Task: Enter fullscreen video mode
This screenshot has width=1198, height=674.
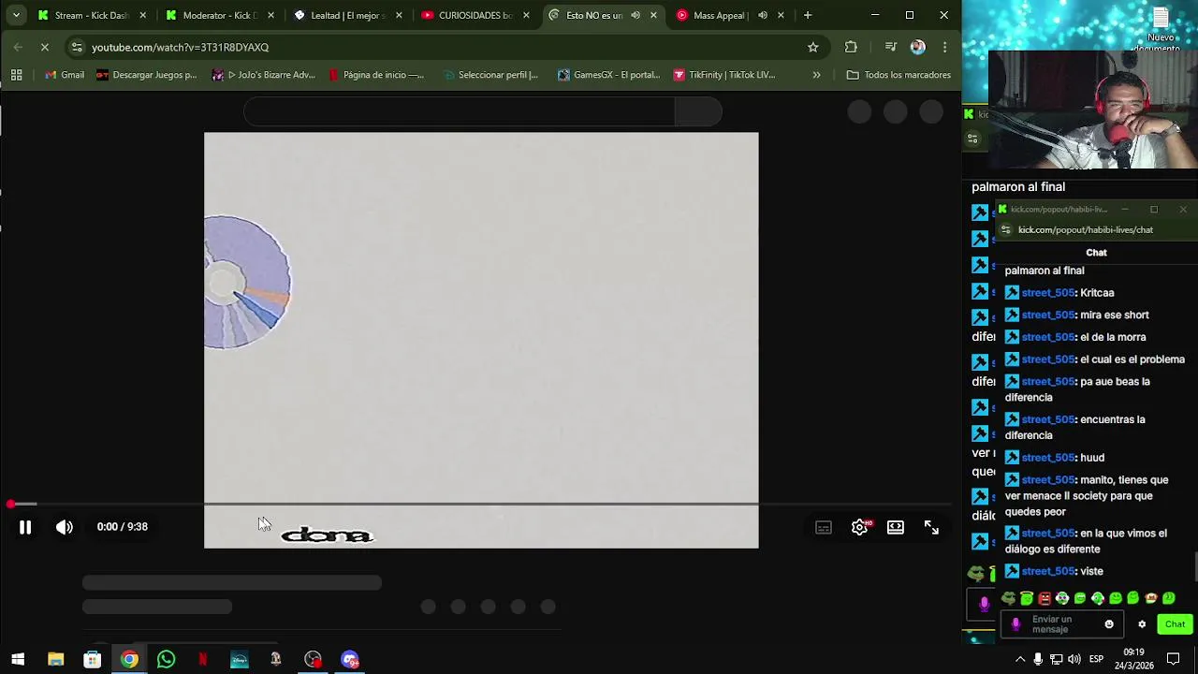Action: [x=931, y=527]
